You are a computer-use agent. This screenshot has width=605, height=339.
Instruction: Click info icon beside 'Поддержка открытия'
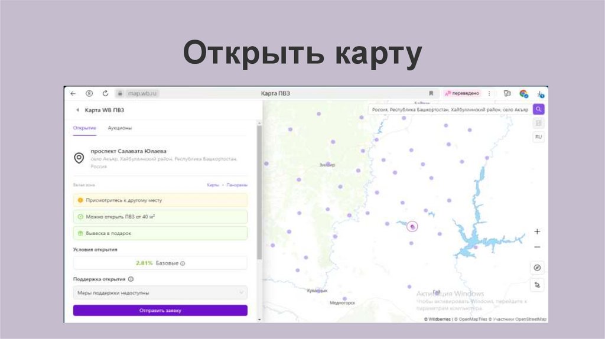click(x=131, y=279)
